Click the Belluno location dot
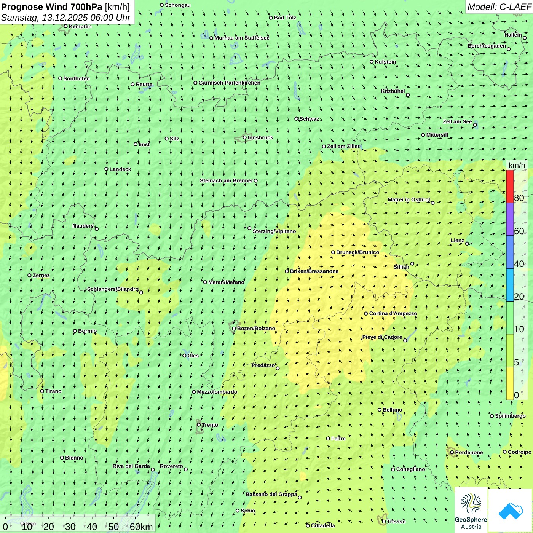533x533 pixels. point(380,410)
